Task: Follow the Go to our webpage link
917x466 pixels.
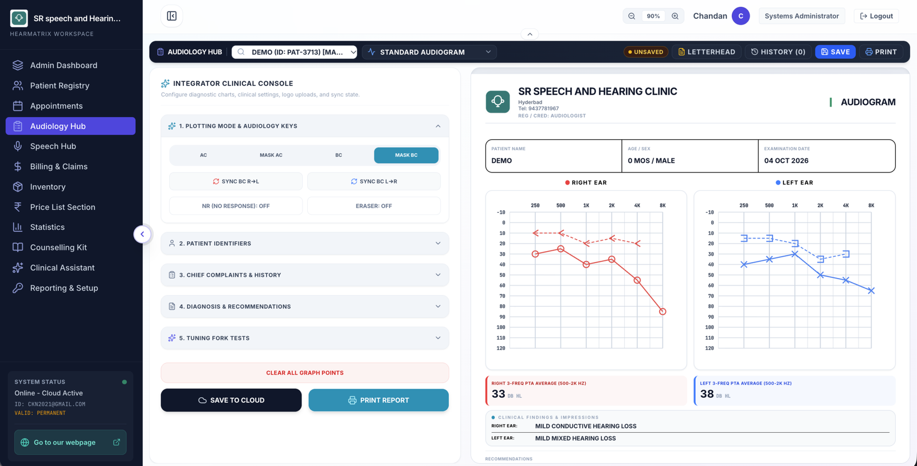Action: [x=70, y=442]
